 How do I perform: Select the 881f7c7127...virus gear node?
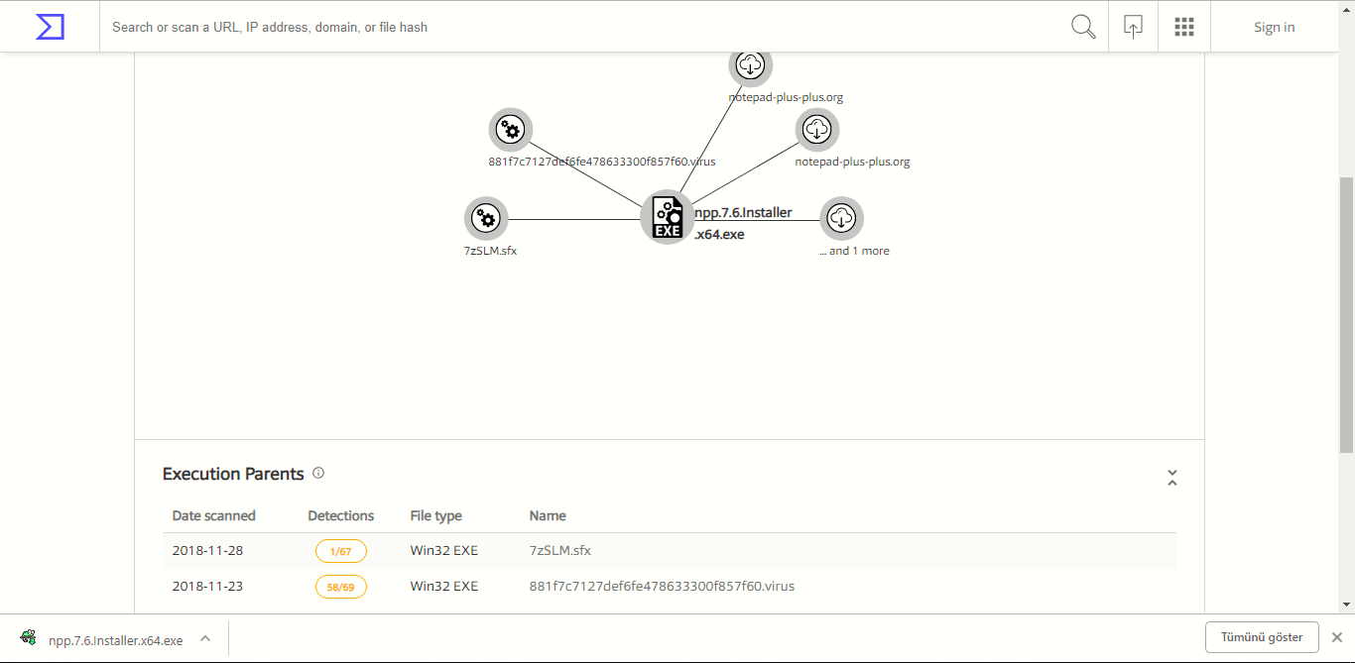coord(511,129)
